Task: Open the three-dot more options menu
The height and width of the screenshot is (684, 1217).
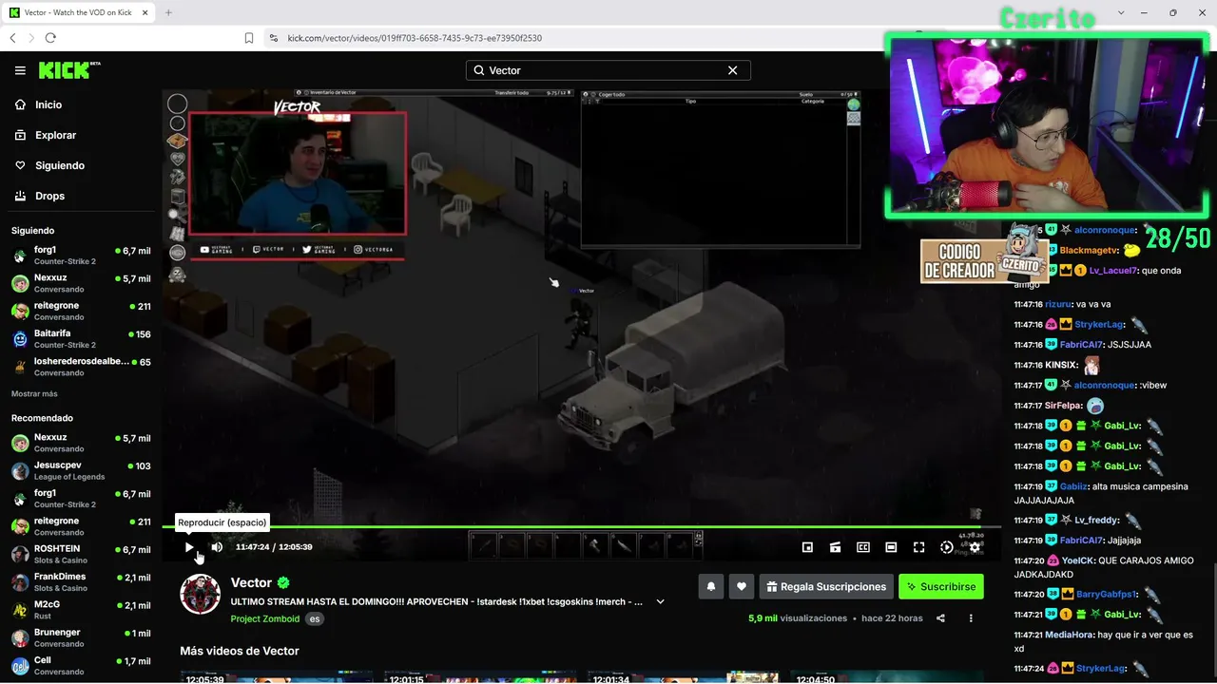Action: click(971, 618)
